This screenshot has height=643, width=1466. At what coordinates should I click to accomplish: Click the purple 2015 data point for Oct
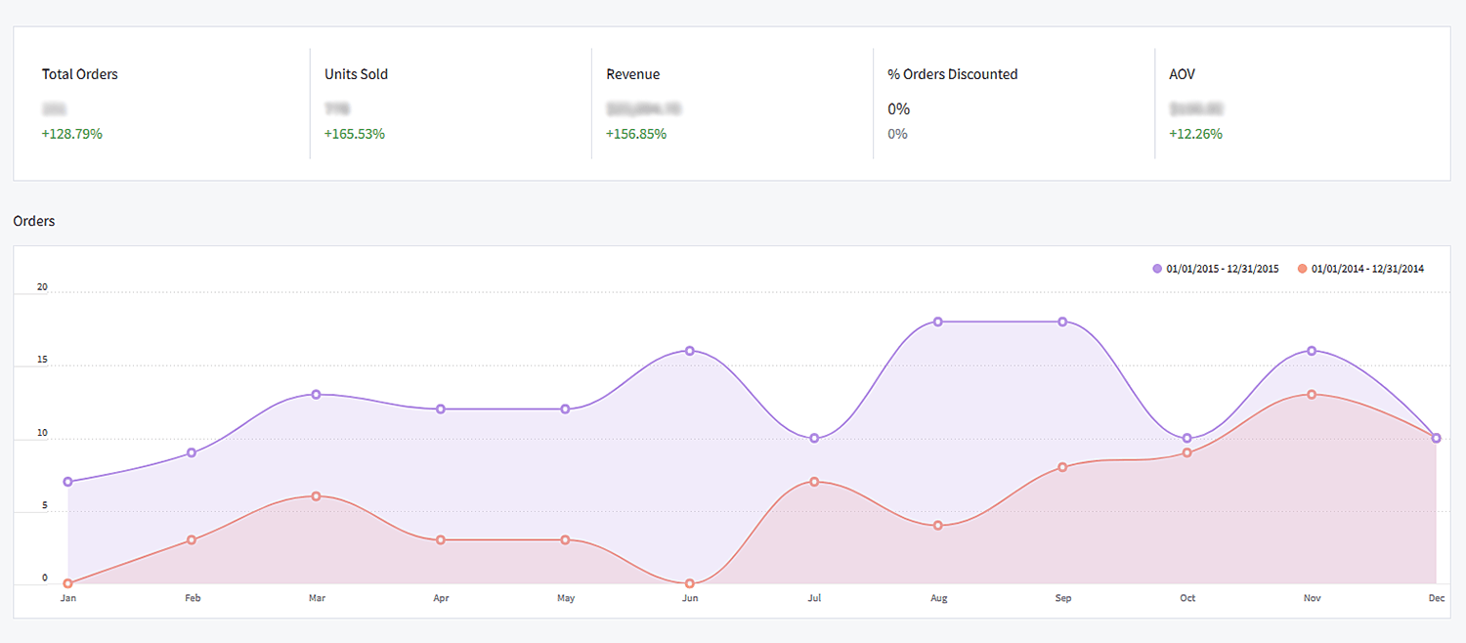click(x=1187, y=438)
